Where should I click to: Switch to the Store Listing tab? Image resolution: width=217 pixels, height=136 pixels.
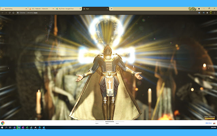pyautogui.click(x=14, y=8)
